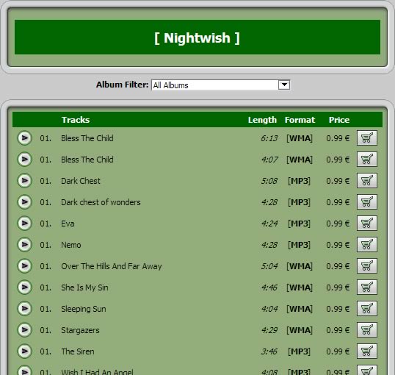Click the Album Filter label
This screenshot has width=395, height=375.
[x=122, y=85]
